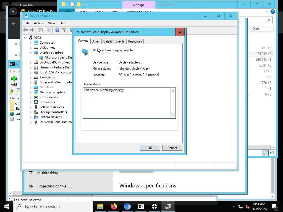
Task: Click the Back arrow in Device Manager toolbar
Action: 25,30
